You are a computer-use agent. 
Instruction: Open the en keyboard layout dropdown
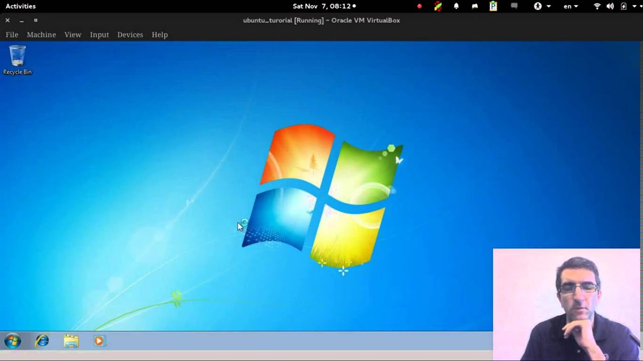coord(571,6)
